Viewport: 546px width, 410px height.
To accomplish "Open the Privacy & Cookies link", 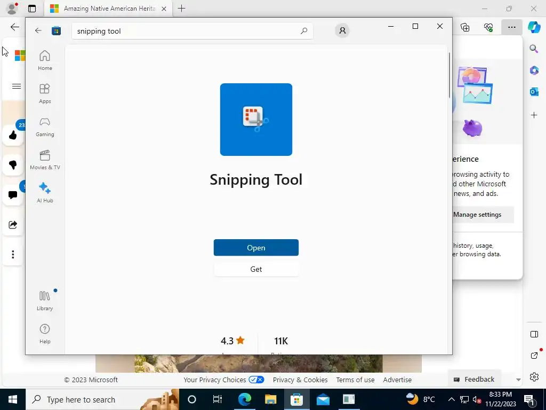I will (300, 380).
